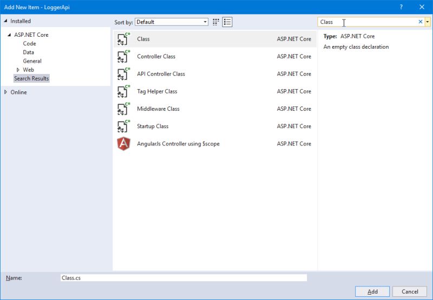Collapse the ASP.NET Core tree node
The height and width of the screenshot is (300, 433).
pos(9,35)
